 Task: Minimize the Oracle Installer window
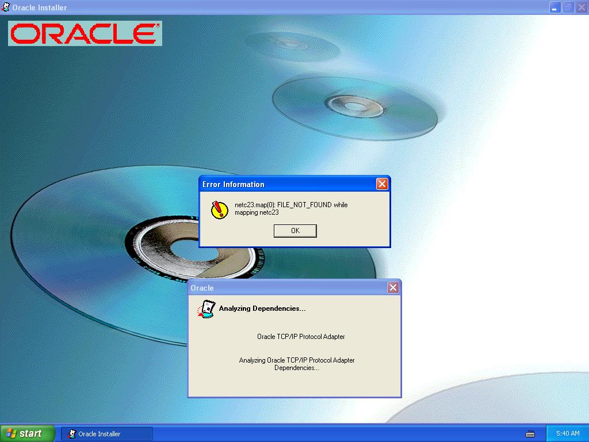pos(555,7)
